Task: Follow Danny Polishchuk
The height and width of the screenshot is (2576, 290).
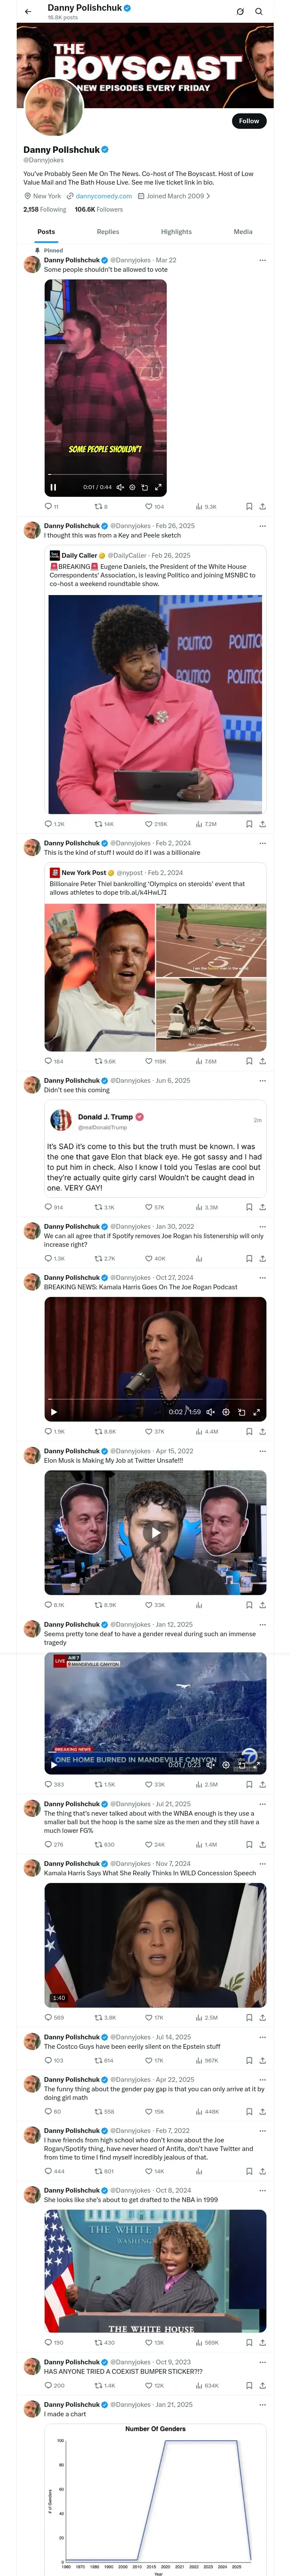Action: 248,121
